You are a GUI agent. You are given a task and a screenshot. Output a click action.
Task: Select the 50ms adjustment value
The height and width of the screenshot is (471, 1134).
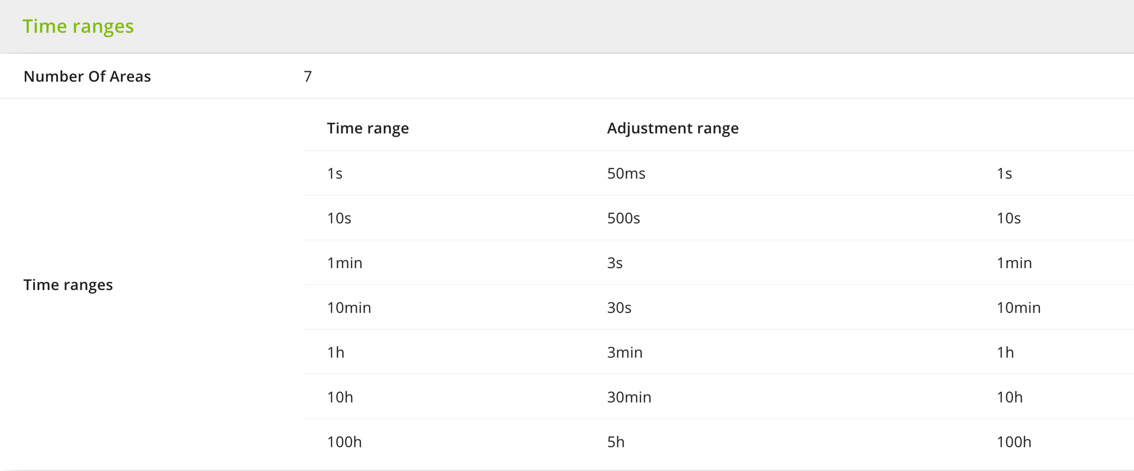[x=626, y=173]
